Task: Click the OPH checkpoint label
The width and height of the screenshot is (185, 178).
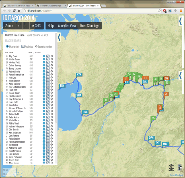Action: (x=151, y=138)
